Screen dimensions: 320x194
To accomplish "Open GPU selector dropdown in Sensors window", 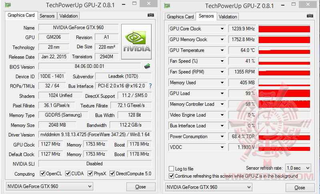I will (x=208, y=187).
